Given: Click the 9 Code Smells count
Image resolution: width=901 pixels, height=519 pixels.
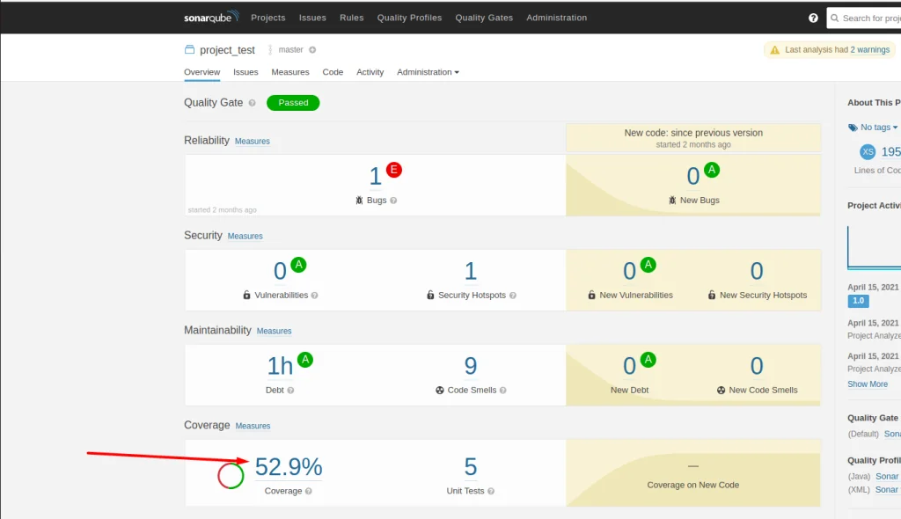Looking at the screenshot, I should click(x=471, y=366).
